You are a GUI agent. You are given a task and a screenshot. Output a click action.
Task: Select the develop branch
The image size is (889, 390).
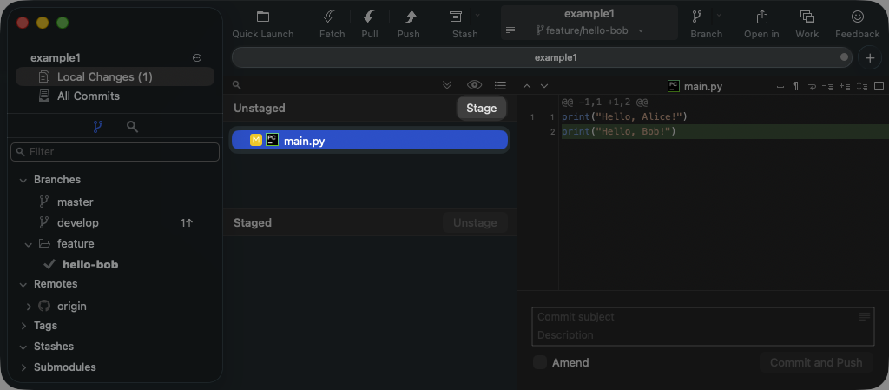click(x=78, y=222)
